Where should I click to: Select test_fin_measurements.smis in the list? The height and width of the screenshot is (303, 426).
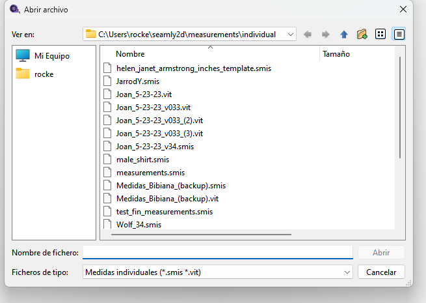pyautogui.click(x=165, y=212)
